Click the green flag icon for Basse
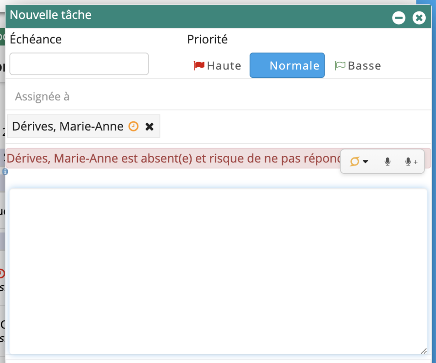The image size is (436, 363). (x=340, y=66)
